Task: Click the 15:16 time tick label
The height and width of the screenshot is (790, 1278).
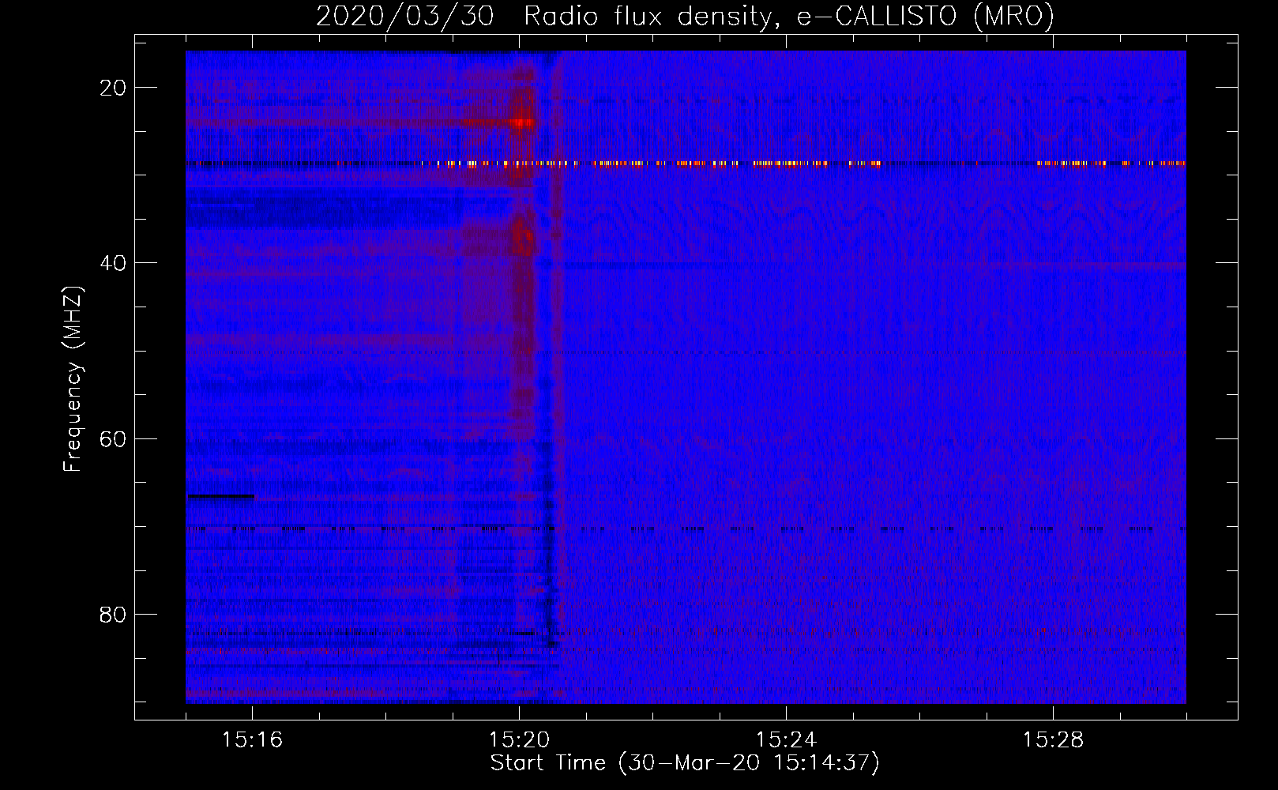Action: pos(252,739)
